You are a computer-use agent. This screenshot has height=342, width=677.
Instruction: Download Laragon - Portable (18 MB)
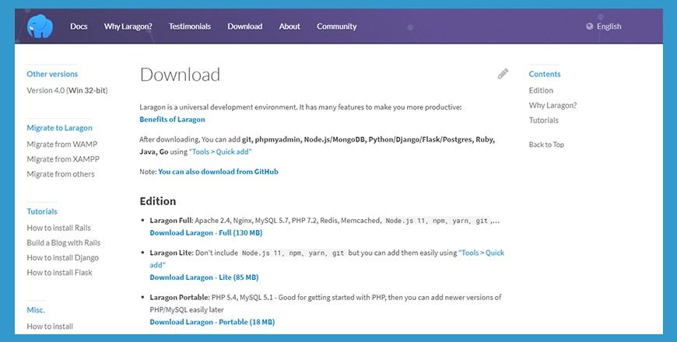tap(212, 322)
